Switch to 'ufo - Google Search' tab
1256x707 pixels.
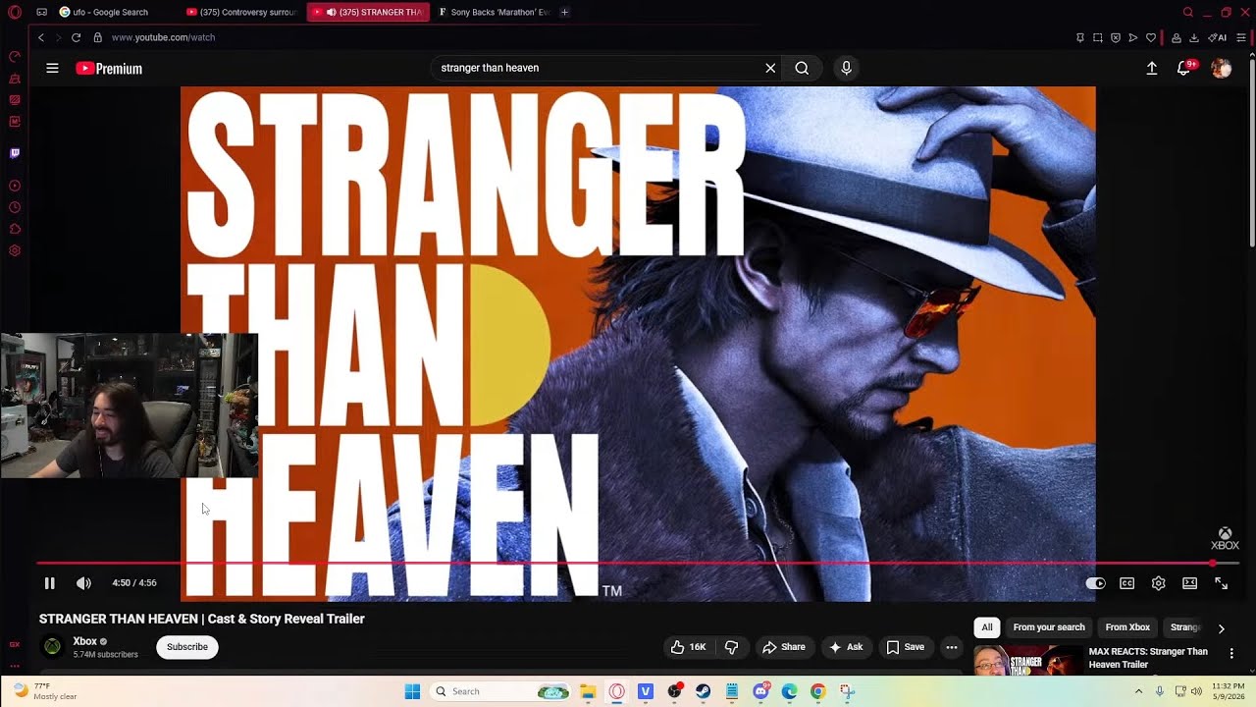pos(111,12)
